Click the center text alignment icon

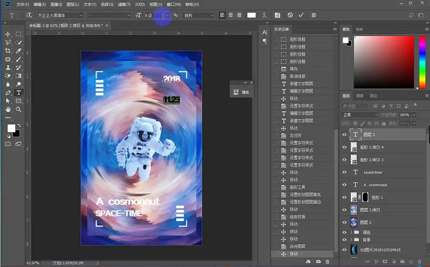pyautogui.click(x=231, y=15)
